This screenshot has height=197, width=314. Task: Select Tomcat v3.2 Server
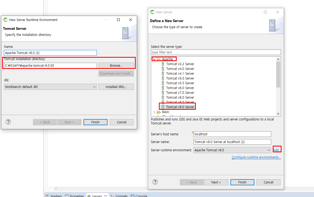180,64
